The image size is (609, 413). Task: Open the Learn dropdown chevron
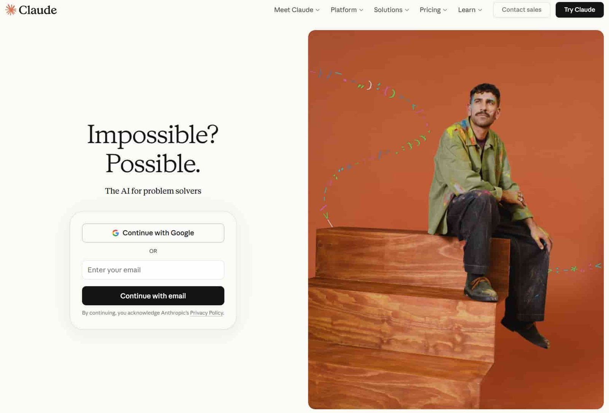pos(480,10)
